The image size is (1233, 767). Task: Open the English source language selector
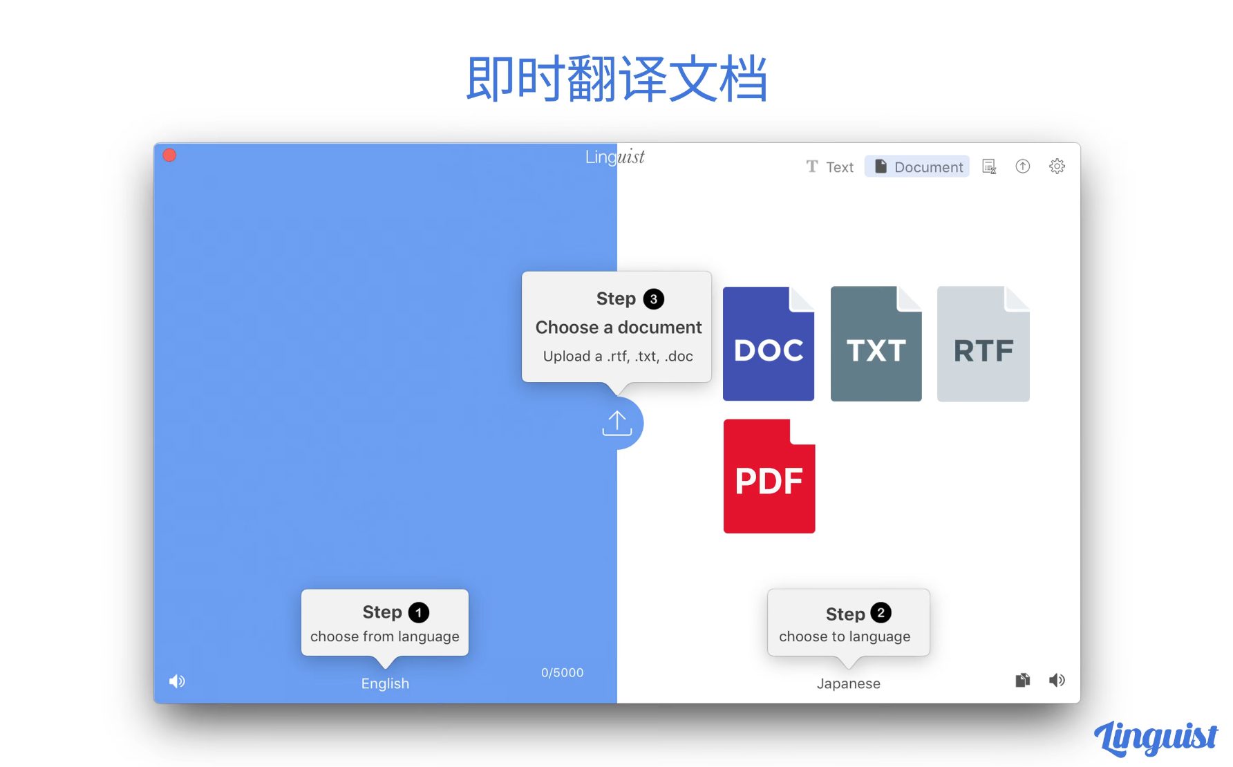(385, 683)
